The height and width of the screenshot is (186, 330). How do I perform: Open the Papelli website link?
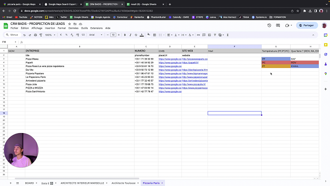(x=190, y=62)
